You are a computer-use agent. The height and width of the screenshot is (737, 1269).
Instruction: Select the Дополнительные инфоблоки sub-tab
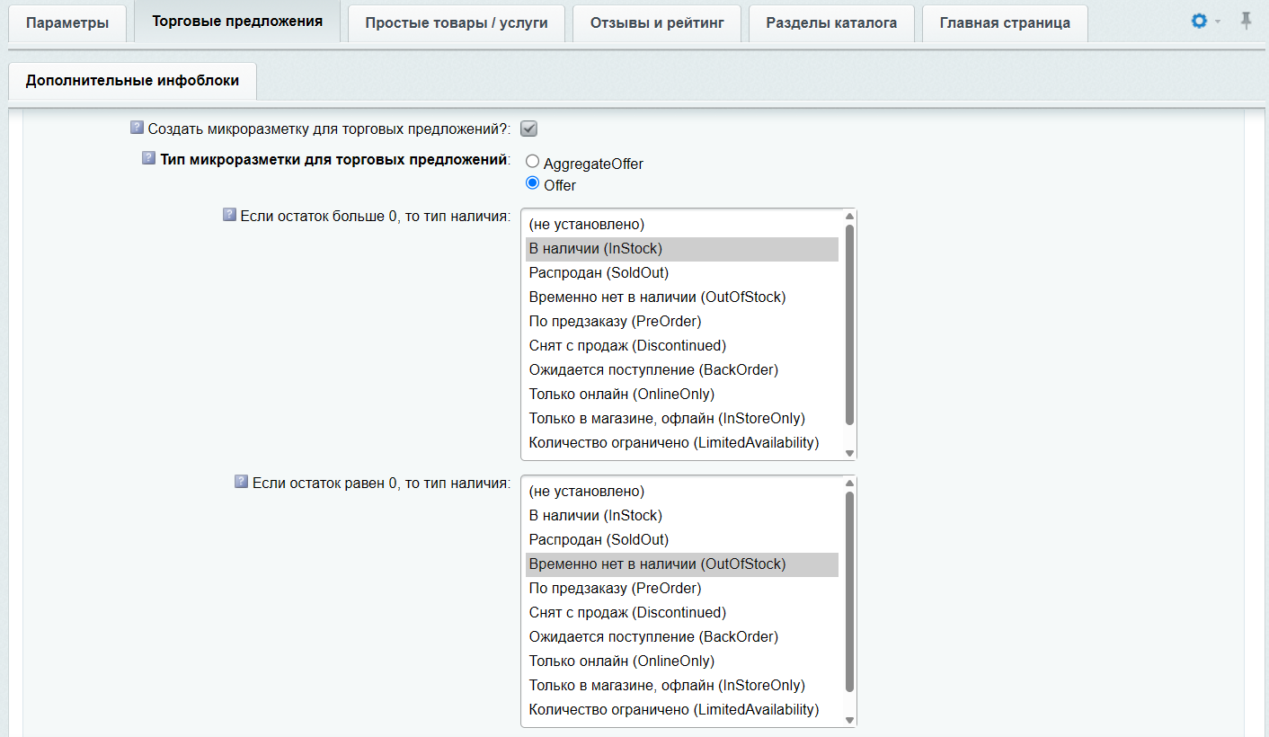tap(132, 81)
